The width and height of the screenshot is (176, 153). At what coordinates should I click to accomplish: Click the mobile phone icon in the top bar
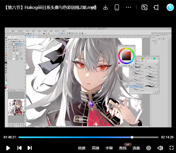[x=117, y=7]
